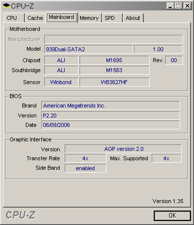Select the chipset M1695 field
Screen dimensions: 194x225
point(114,60)
